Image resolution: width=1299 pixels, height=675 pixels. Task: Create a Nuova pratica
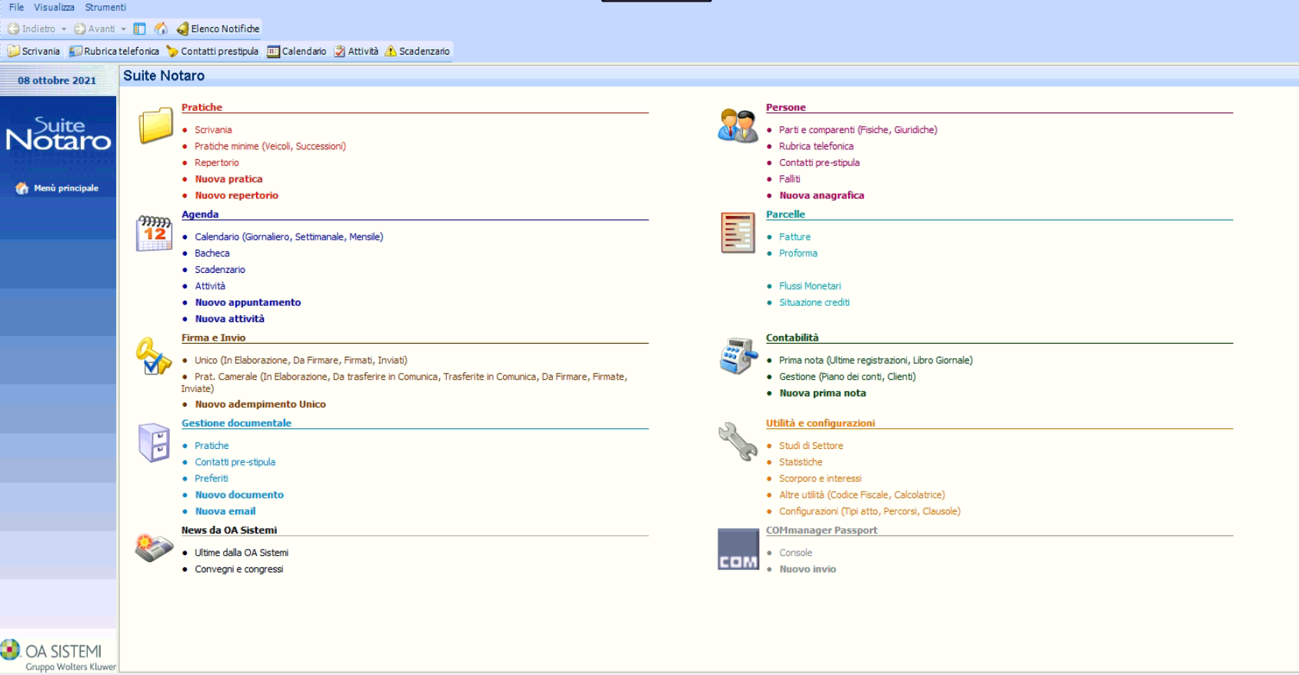pyautogui.click(x=228, y=179)
